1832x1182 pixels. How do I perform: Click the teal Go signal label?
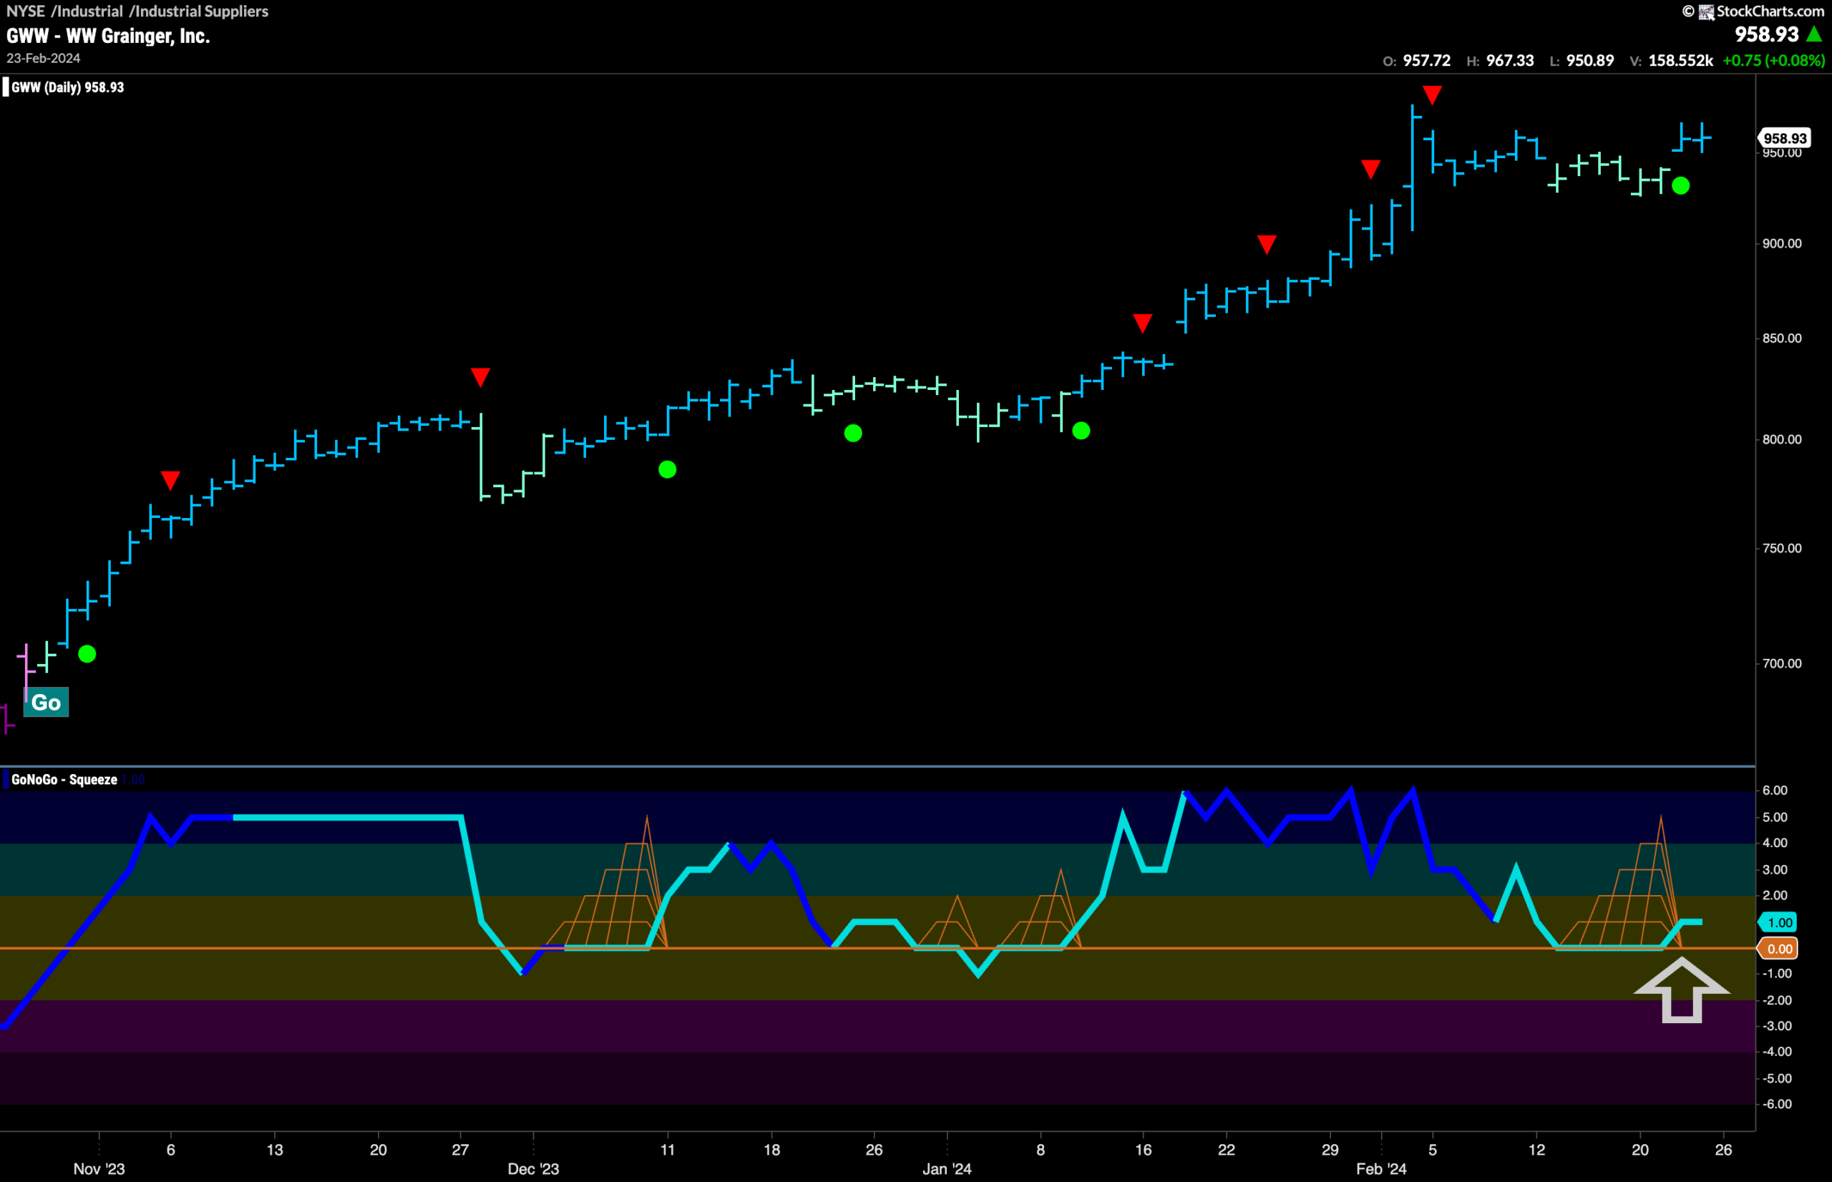click(x=46, y=701)
